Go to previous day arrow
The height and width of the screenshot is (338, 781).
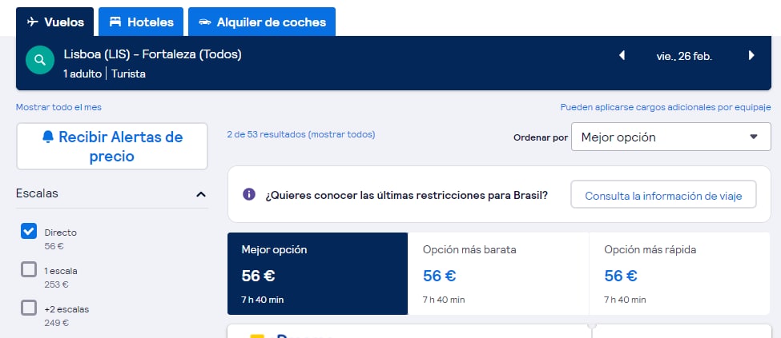point(622,55)
